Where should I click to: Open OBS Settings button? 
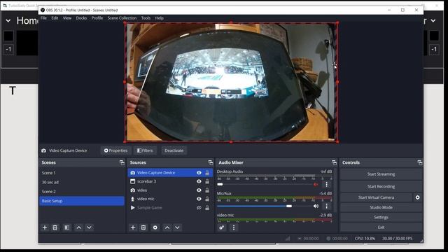[381, 218]
